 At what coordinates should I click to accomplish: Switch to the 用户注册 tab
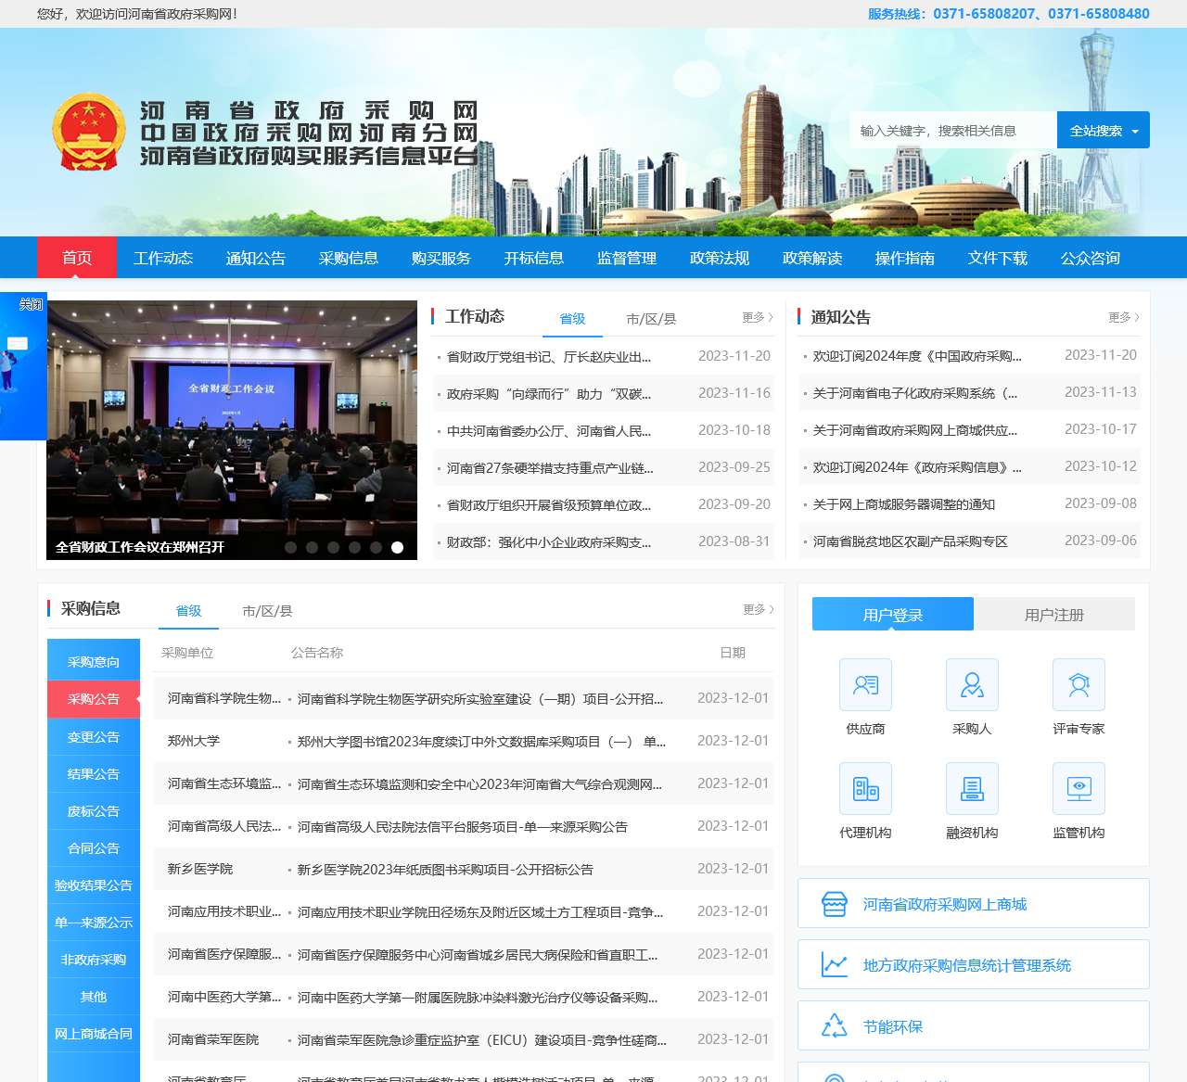pos(1053,615)
